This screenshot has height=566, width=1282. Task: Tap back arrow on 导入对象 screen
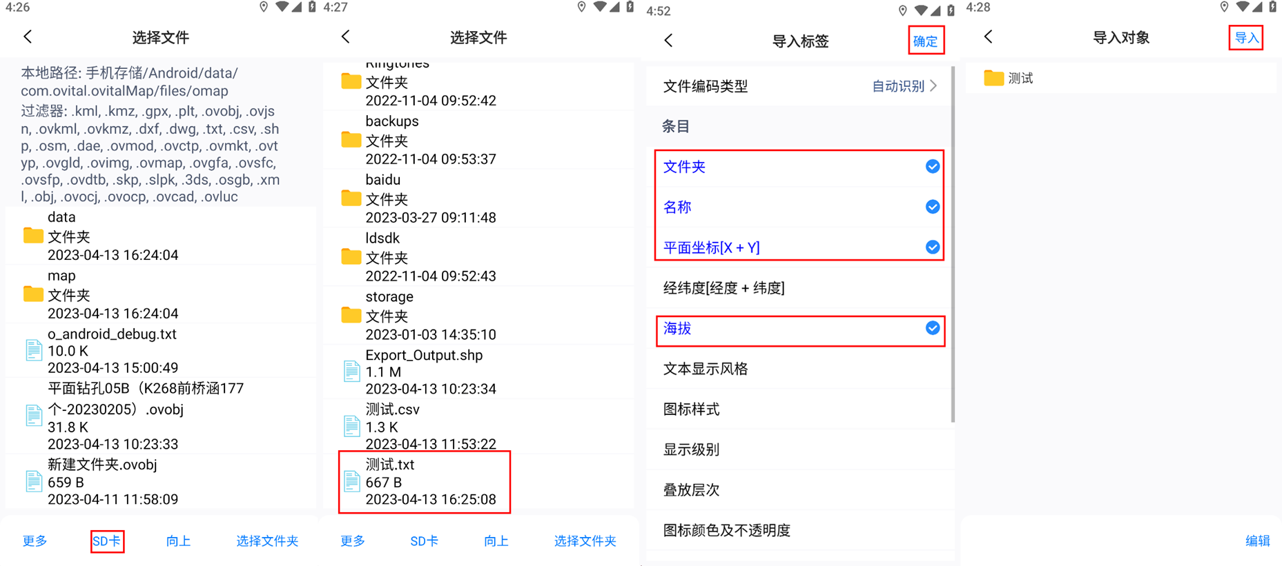[988, 37]
